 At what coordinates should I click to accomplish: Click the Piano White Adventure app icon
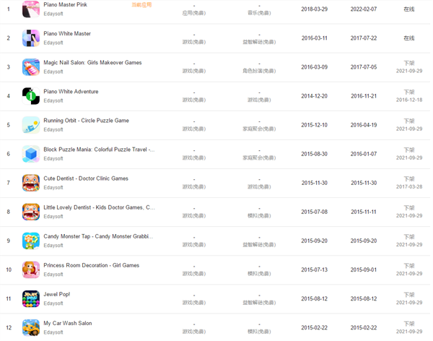[31, 96]
